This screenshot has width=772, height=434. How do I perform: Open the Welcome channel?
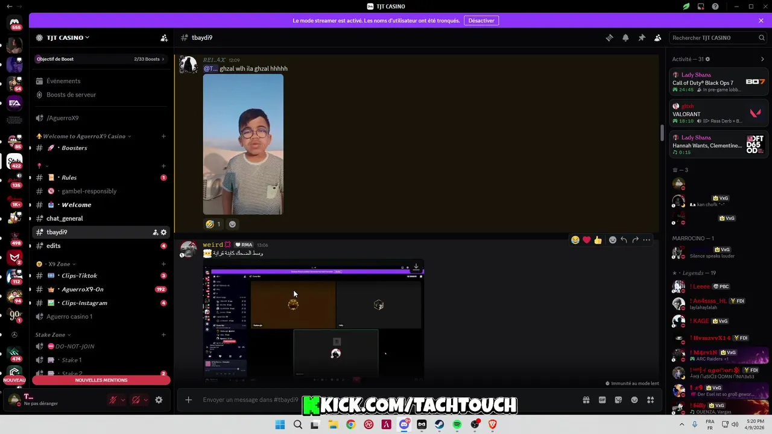pos(101,205)
